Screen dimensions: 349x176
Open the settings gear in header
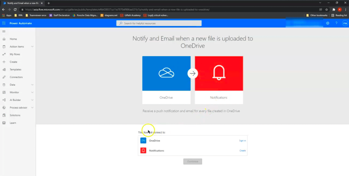tap(328, 23)
